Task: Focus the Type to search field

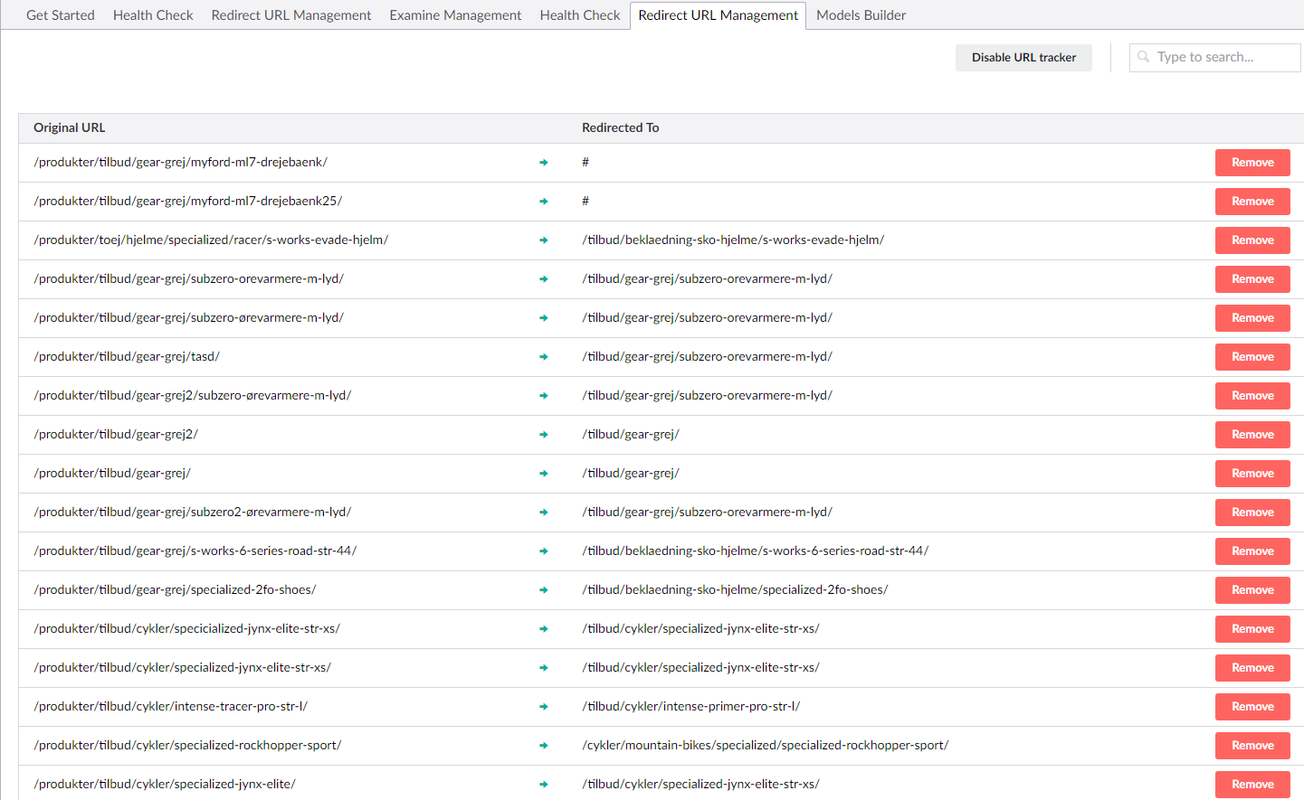Action: coord(1223,57)
